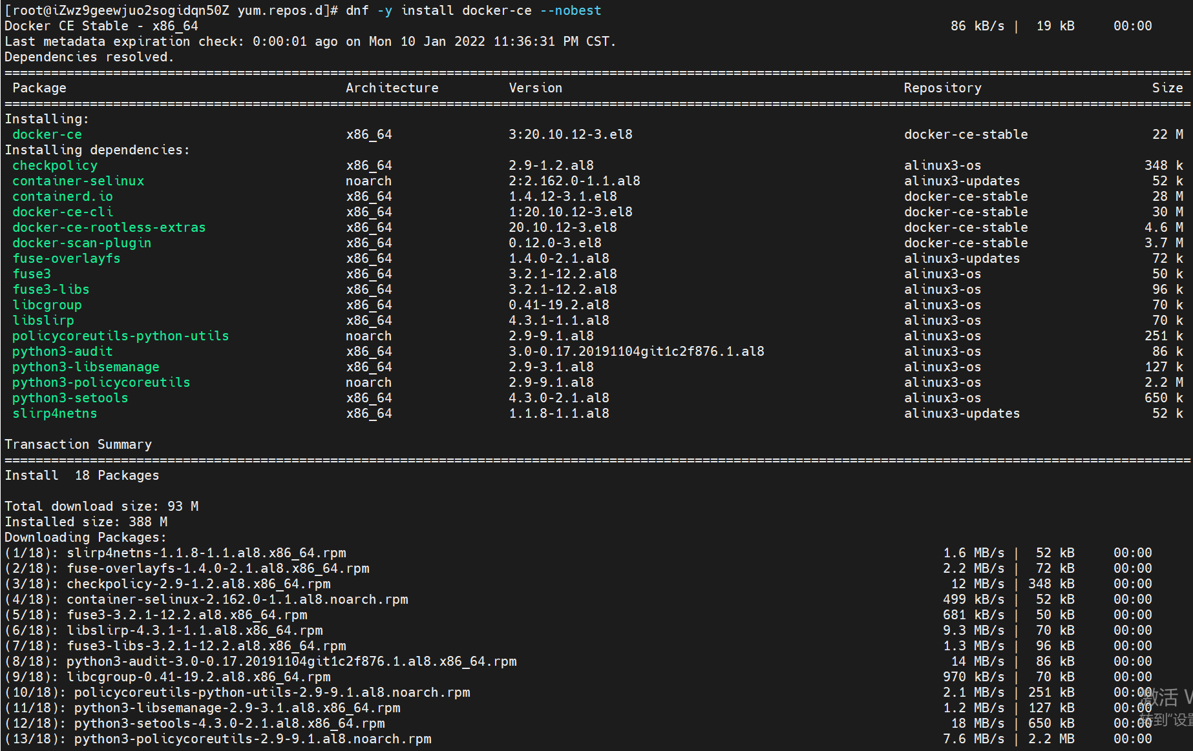Select the (4/18) container-selinux rpm line
Image resolution: width=1193 pixels, height=751 pixels.
(x=578, y=599)
